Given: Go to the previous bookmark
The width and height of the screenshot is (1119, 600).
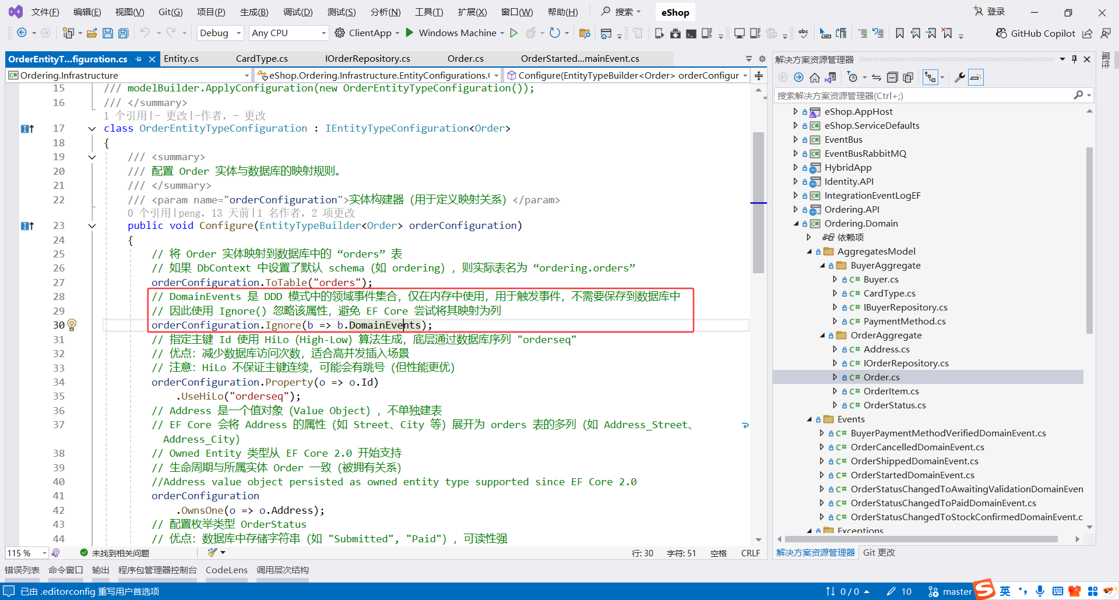Looking at the screenshot, I should pos(916,33).
